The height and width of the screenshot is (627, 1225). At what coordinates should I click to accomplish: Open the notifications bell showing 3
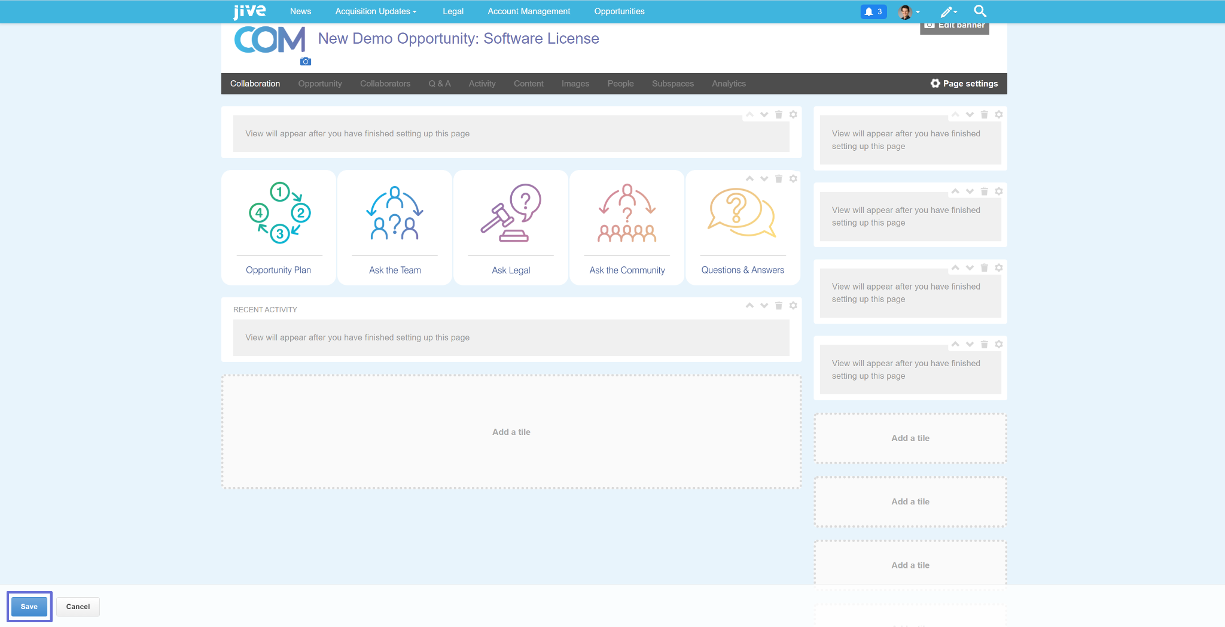[873, 11]
